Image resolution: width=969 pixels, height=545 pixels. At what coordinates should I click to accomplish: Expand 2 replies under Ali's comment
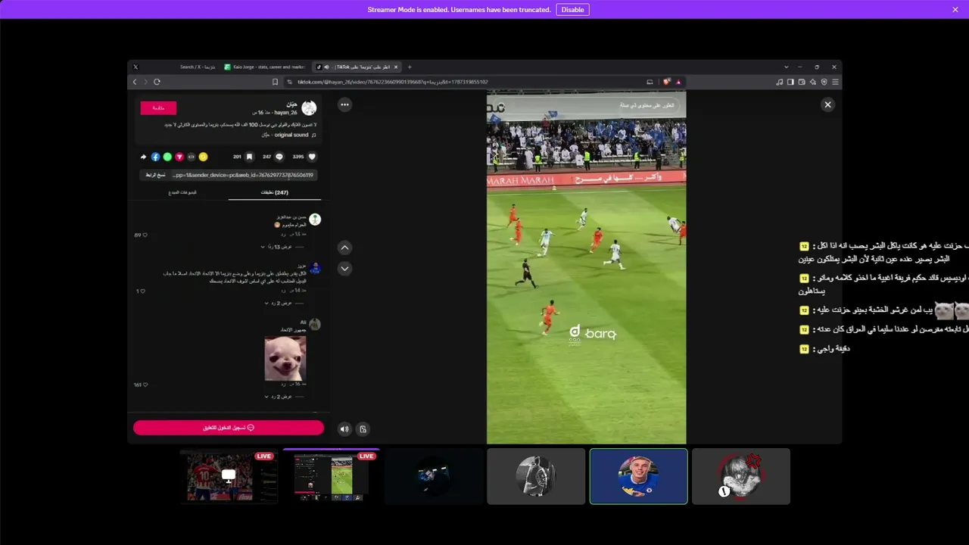click(x=277, y=397)
